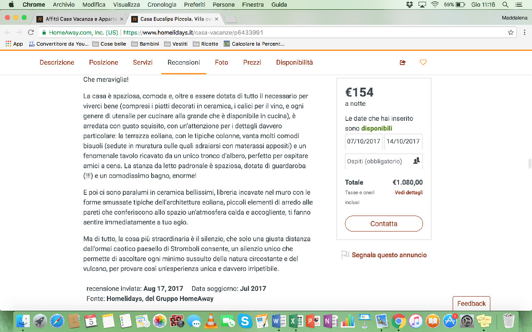Open Spotlight search in the menu bar
The height and width of the screenshot is (332, 532).
point(505,5)
